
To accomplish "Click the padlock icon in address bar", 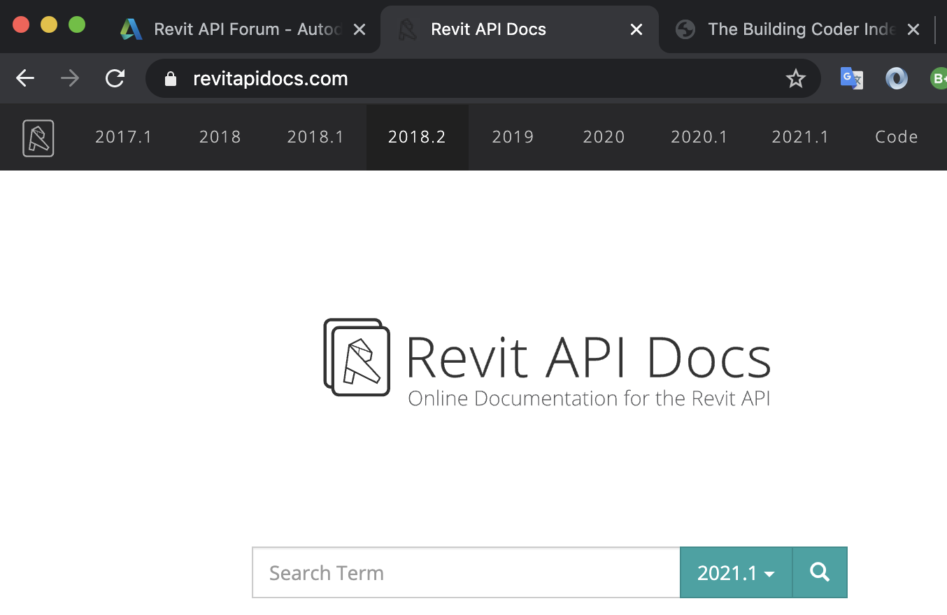I will click(170, 78).
